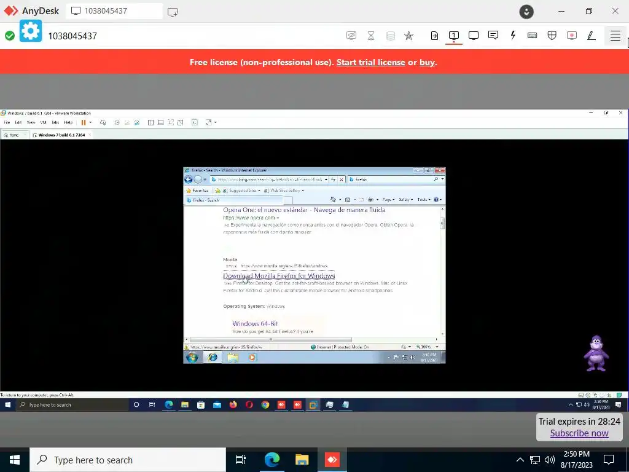Open VMware VM menu
This screenshot has height=472, width=629.
click(44, 122)
